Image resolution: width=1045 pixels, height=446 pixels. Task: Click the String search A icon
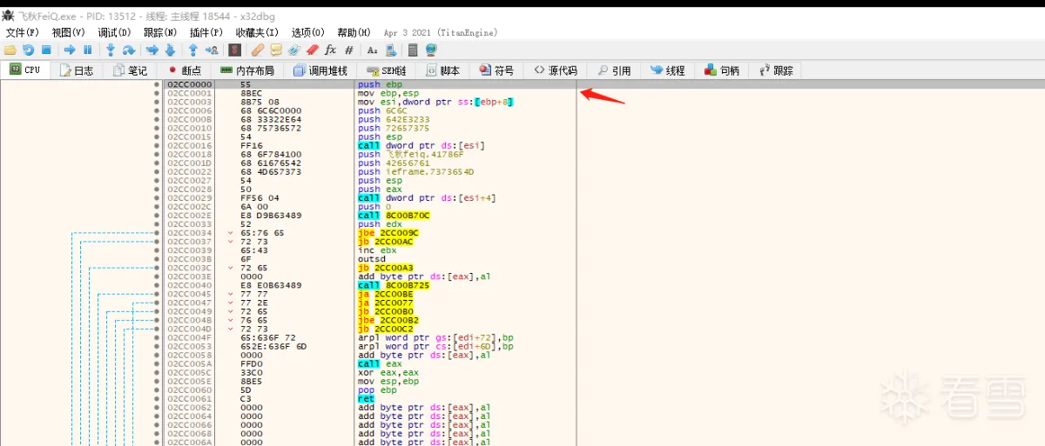pyautogui.click(x=372, y=50)
